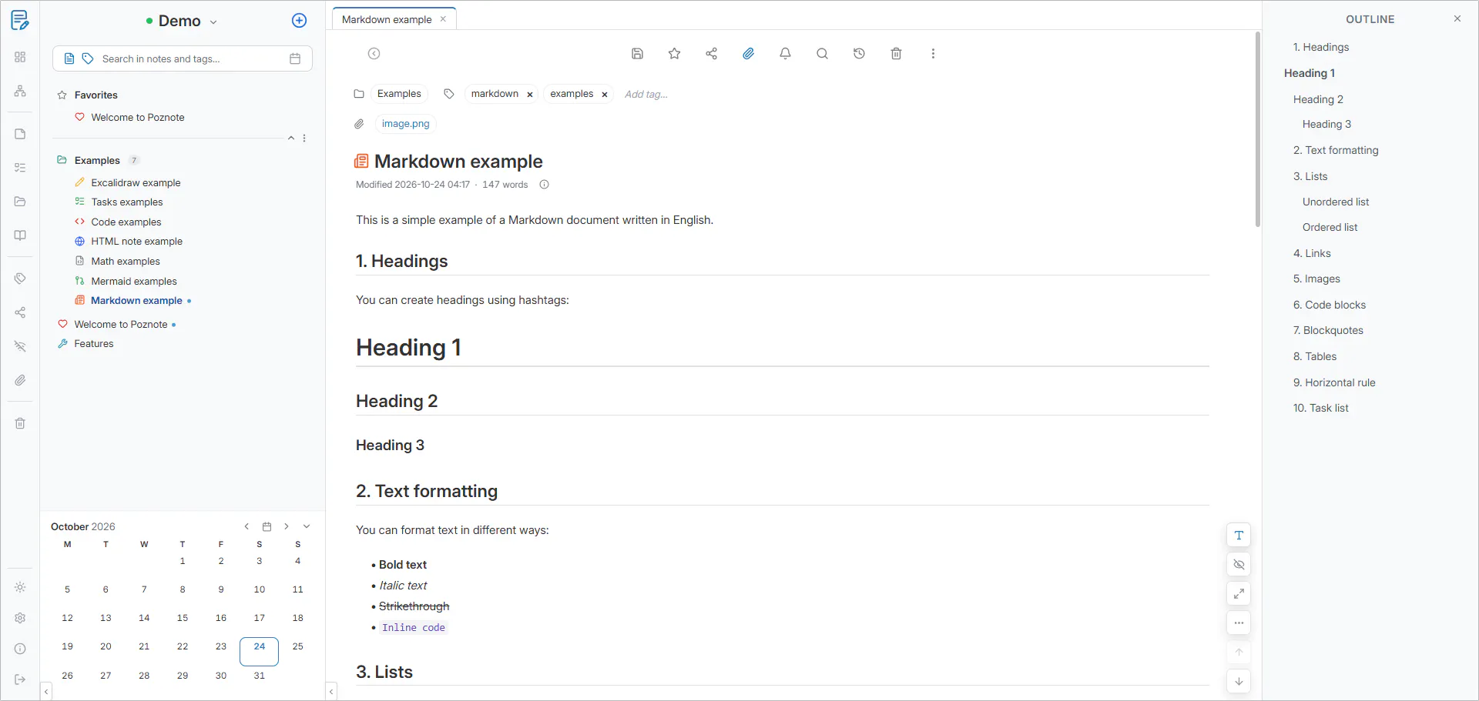Viewport: 1479px width, 701px height.
Task: Open search within note magnifier icon
Action: tap(822, 54)
